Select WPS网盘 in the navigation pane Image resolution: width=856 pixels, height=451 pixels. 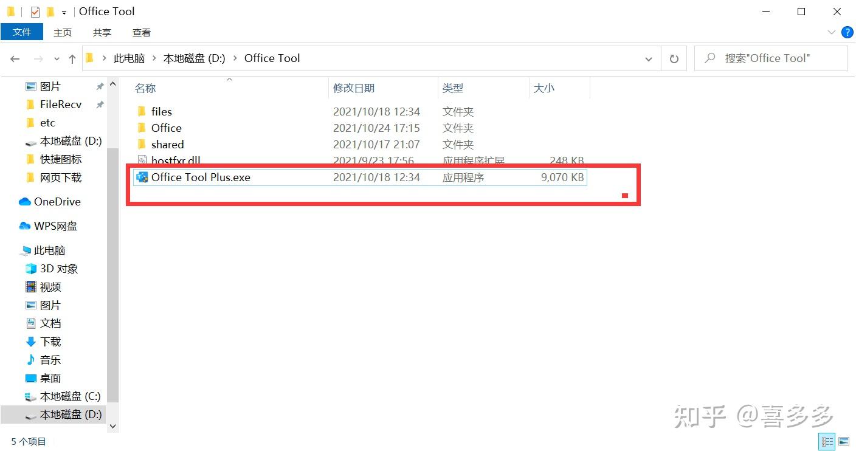click(x=56, y=226)
